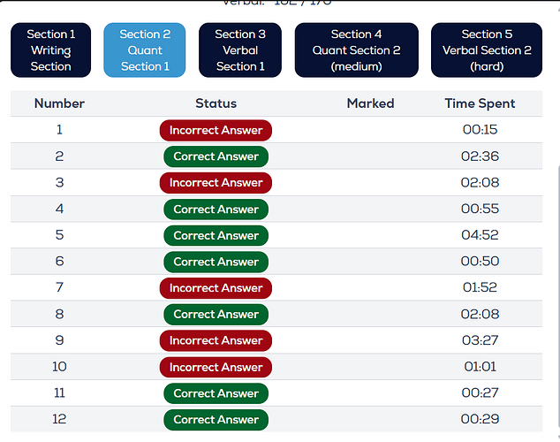Click Incorrect Answer badge for question 9
This screenshot has height=442, width=560.
click(216, 340)
